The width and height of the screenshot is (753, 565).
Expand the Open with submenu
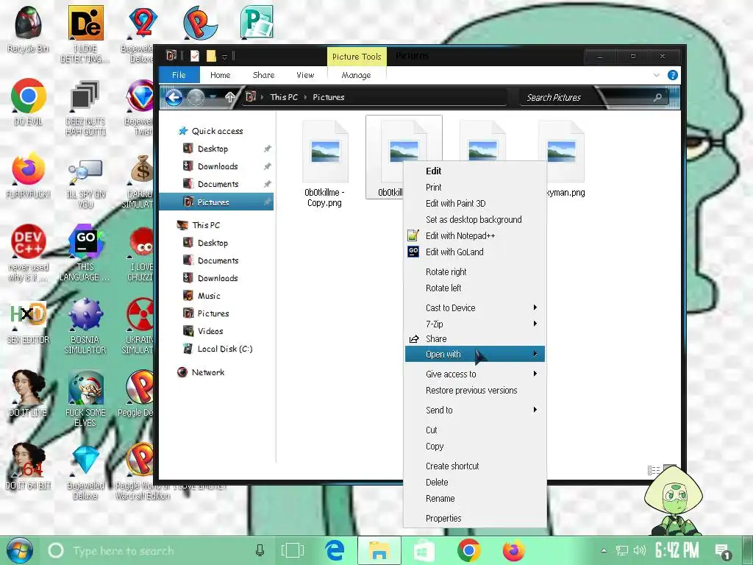[x=475, y=354]
